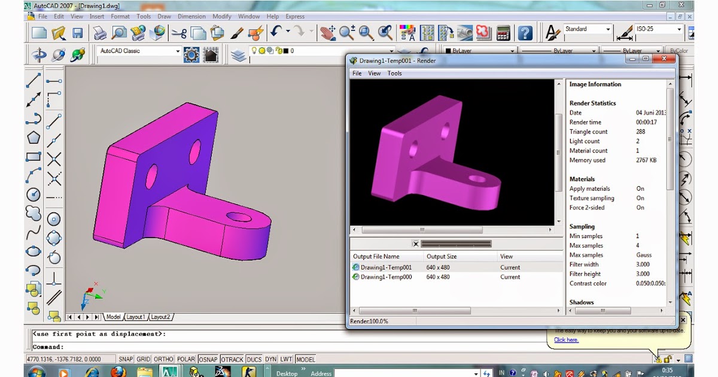Click the Match Properties brush icon
Viewport: 718px width, 377px height.
click(x=237, y=33)
